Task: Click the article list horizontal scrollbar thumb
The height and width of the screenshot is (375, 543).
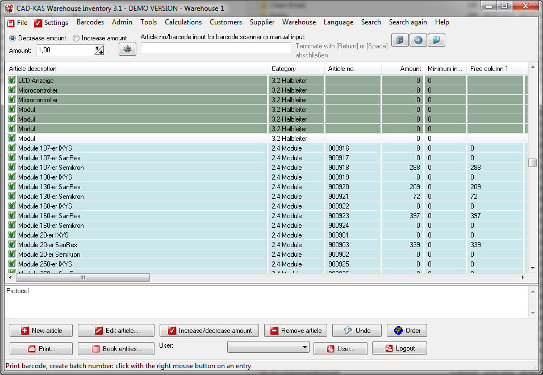Action: point(82,278)
